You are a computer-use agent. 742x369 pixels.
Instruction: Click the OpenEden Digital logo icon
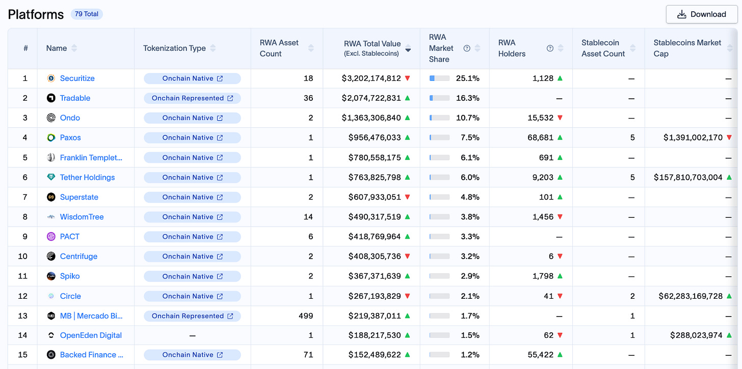[x=51, y=335]
